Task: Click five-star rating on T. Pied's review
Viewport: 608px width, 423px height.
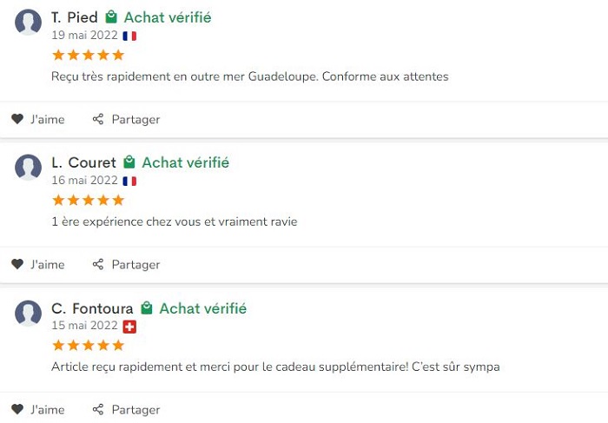Action: click(x=88, y=55)
